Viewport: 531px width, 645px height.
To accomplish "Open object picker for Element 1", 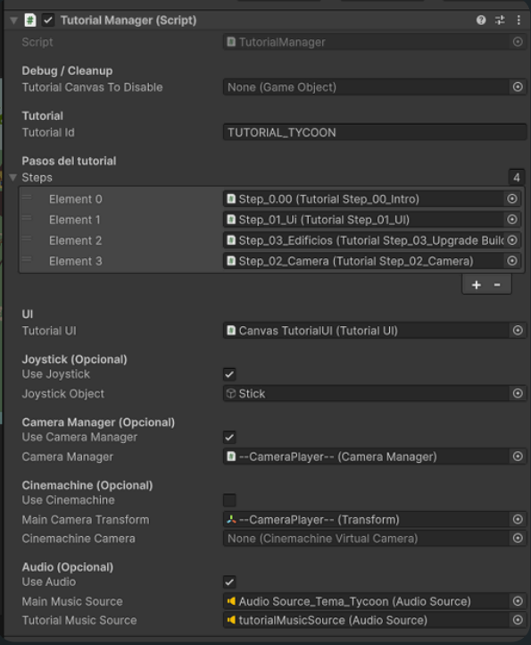I will (x=511, y=220).
